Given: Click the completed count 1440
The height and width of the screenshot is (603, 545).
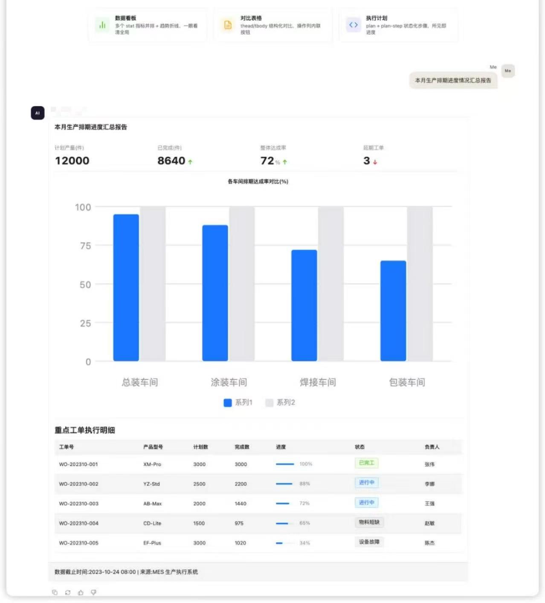Looking at the screenshot, I should point(241,504).
